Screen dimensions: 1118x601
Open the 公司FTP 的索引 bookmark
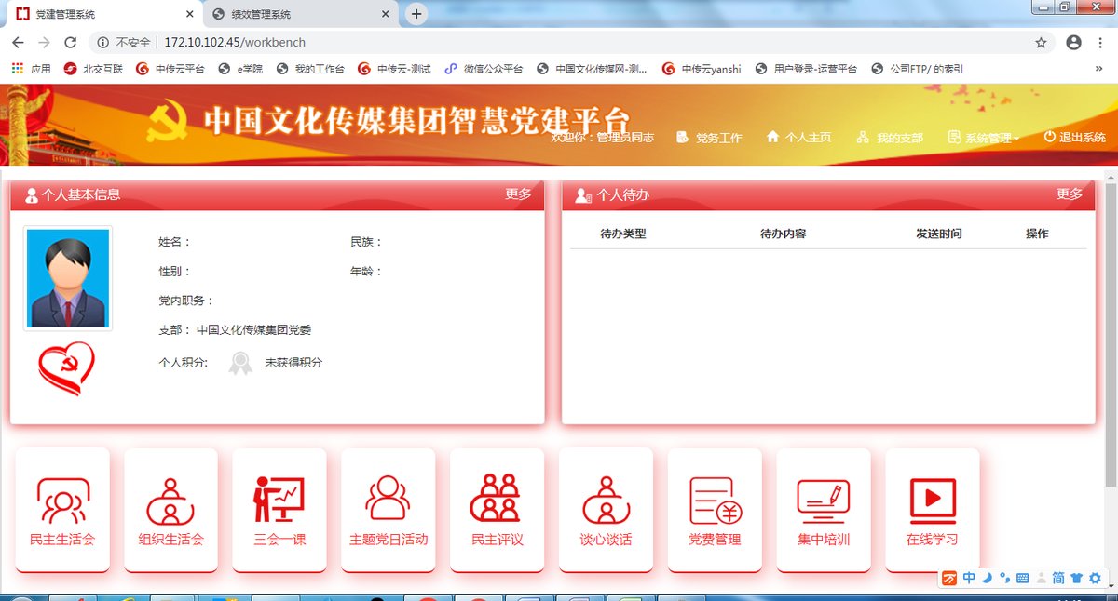(917, 69)
